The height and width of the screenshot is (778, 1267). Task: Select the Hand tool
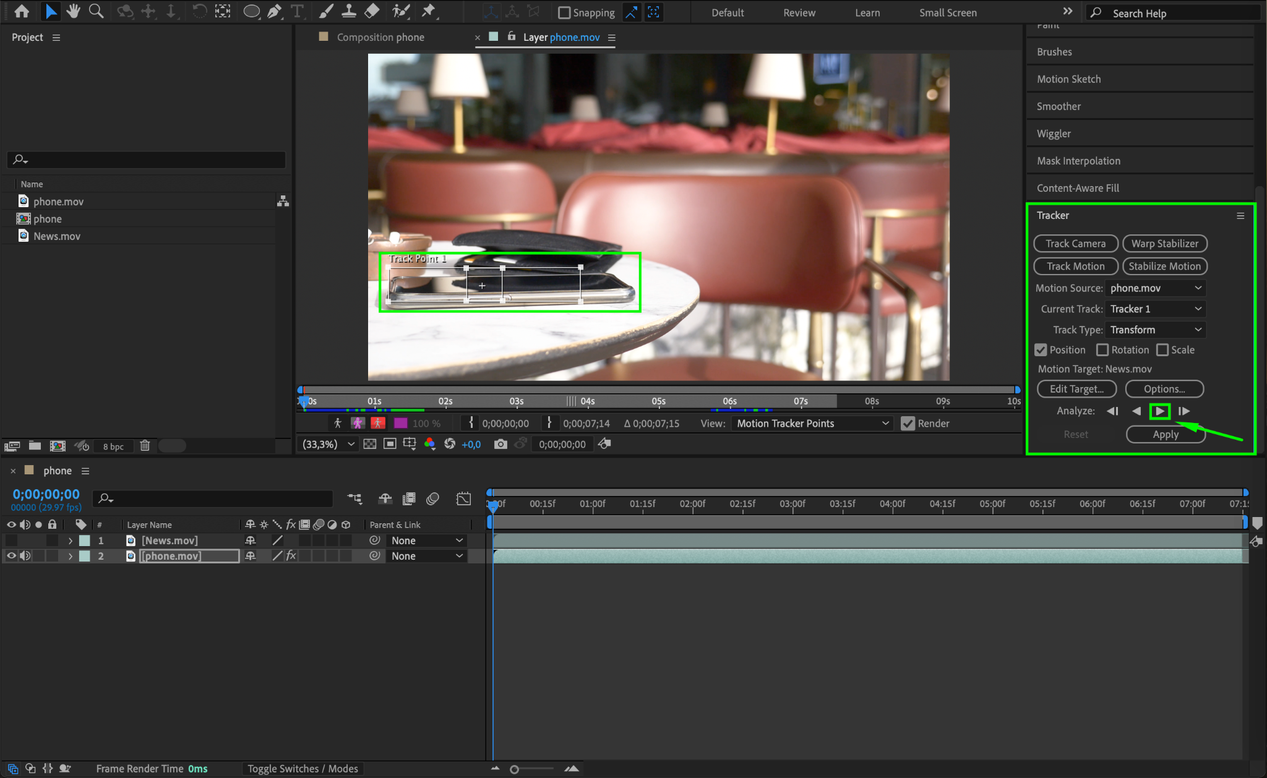click(x=74, y=11)
